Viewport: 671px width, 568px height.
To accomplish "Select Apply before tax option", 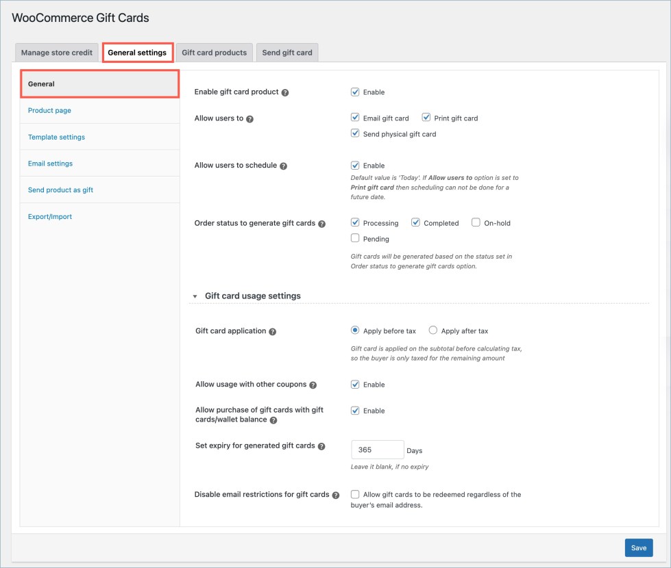I will 355,330.
